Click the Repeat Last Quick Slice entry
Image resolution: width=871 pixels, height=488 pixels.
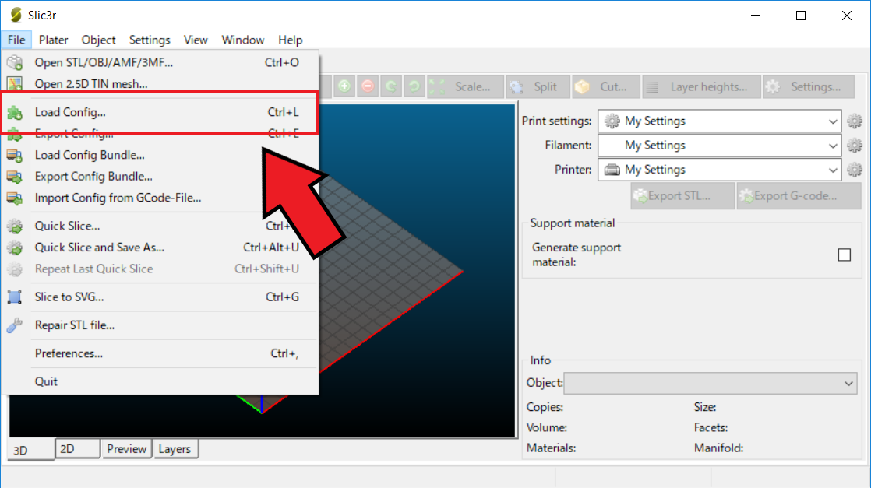click(x=160, y=269)
